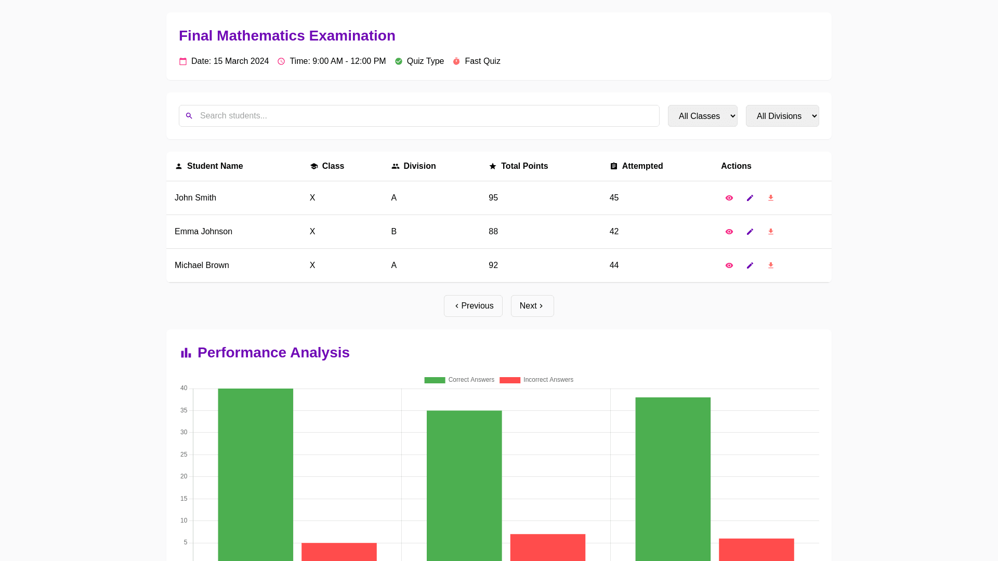Download Emma Johnson's result
Screen dimensions: 998x561
click(770, 232)
